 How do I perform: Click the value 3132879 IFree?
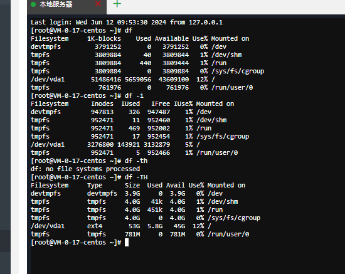[x=157, y=144]
